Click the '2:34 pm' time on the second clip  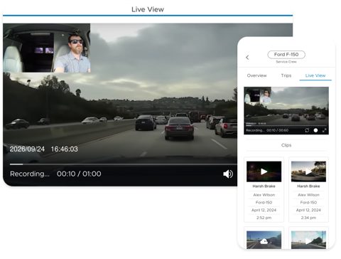pos(308,218)
